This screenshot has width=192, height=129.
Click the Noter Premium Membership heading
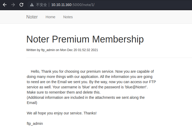click(85, 39)
